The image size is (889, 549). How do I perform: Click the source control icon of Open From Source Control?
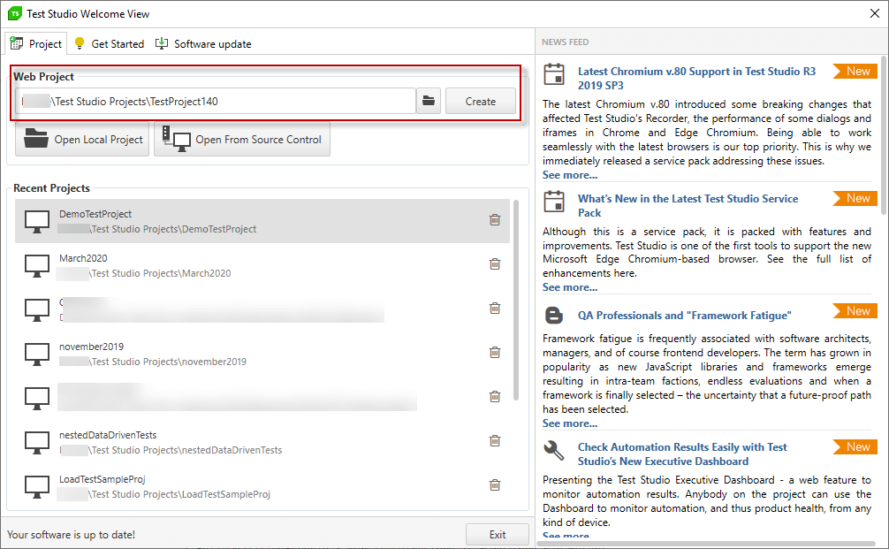[x=177, y=139]
